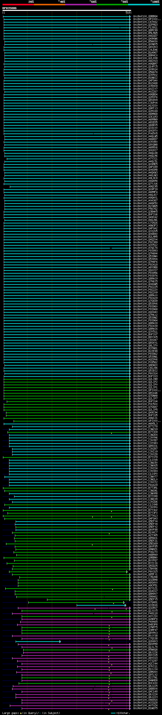
Task: Open hit UniRef100_Q4VZK3
Action: point(145,47)
